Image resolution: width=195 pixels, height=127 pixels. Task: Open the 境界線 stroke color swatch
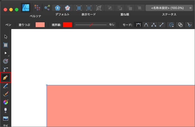point(68,25)
